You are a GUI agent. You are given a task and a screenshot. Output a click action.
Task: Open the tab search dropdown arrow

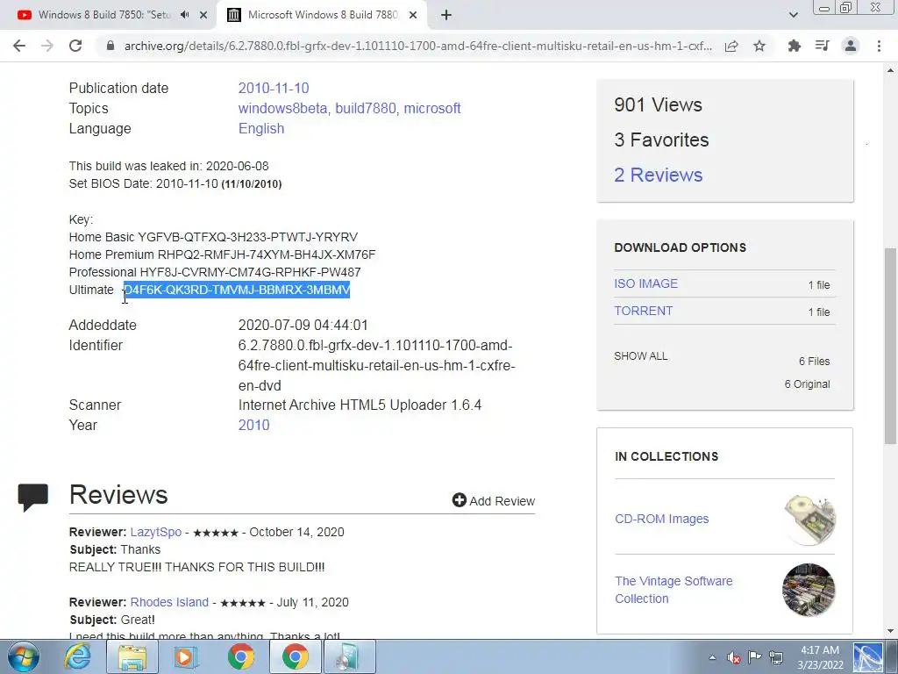coord(793,15)
